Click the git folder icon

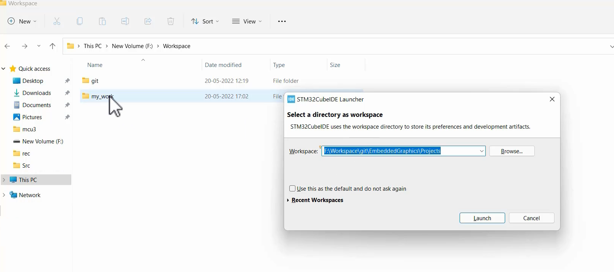click(86, 81)
